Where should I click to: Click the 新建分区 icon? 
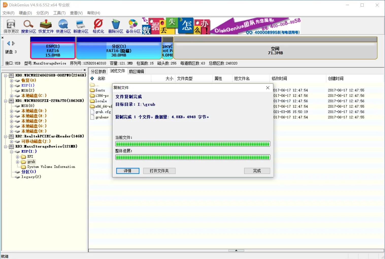(x=81, y=25)
